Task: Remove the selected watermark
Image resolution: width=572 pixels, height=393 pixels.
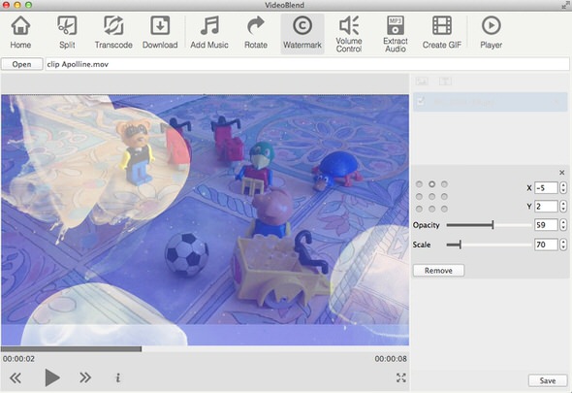Action: [438, 271]
